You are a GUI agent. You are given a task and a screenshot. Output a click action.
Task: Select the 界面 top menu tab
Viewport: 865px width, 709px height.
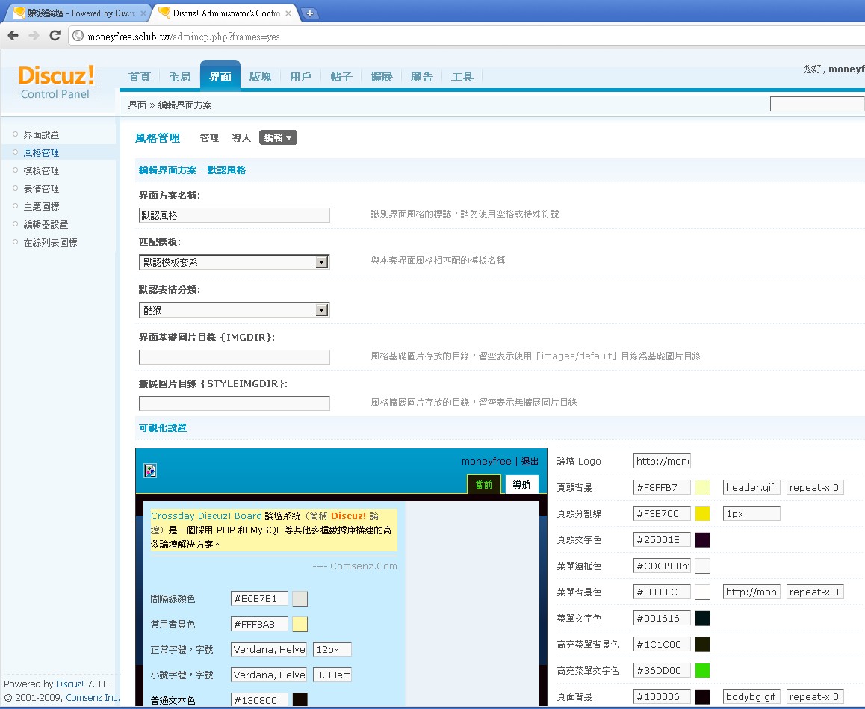point(220,75)
